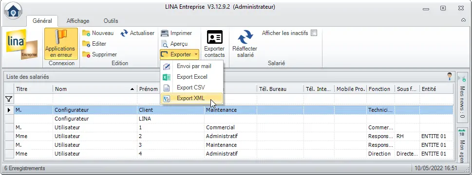The height and width of the screenshot is (175, 472).
Task: Open the Mes news side panel
Action: [x=462, y=97]
